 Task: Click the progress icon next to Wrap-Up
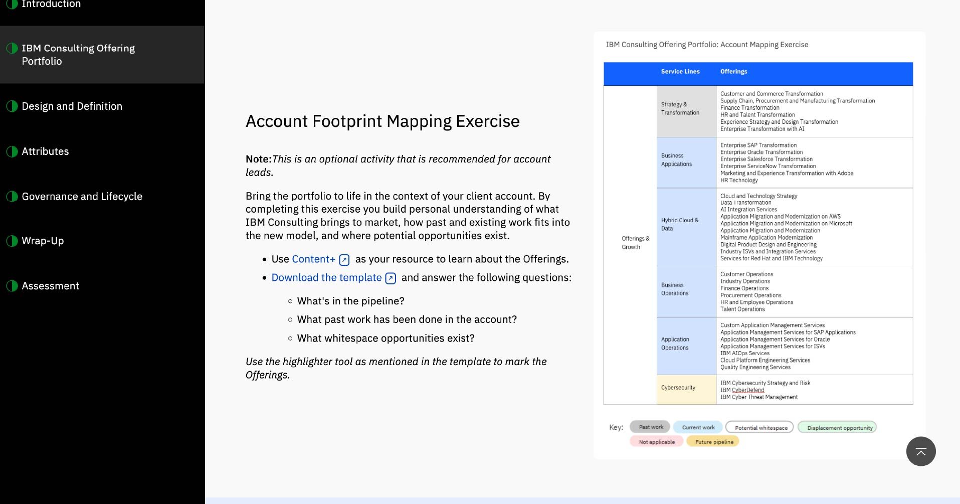[x=12, y=241]
